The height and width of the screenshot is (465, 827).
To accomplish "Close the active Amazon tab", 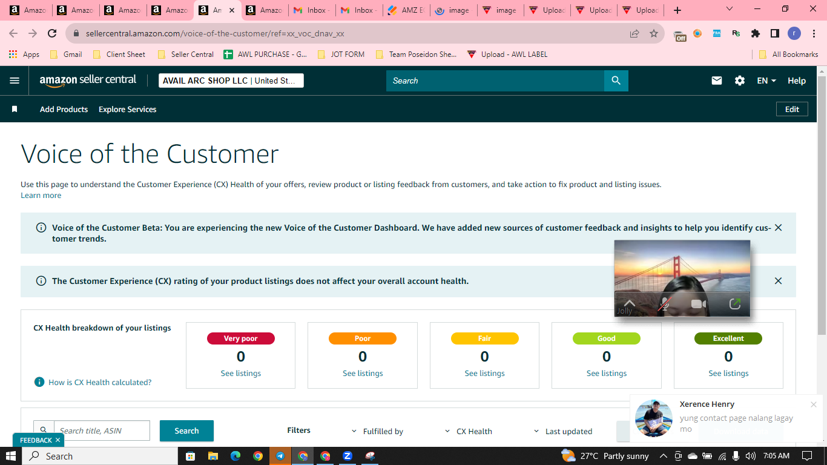I will point(232,10).
